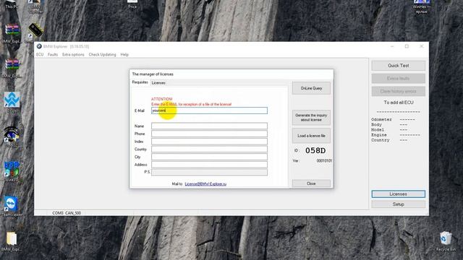
Task: Click Load a licence file button
Action: (x=311, y=136)
